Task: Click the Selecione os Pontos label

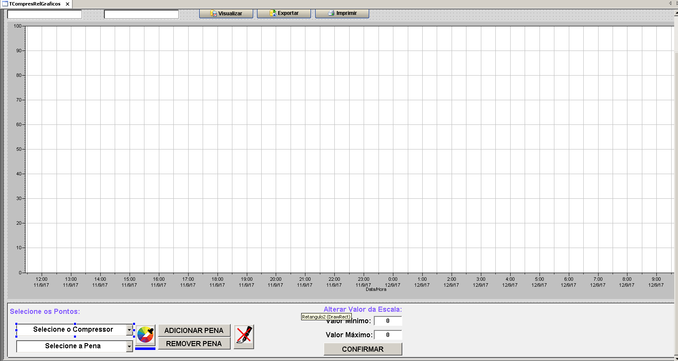Action: point(45,311)
